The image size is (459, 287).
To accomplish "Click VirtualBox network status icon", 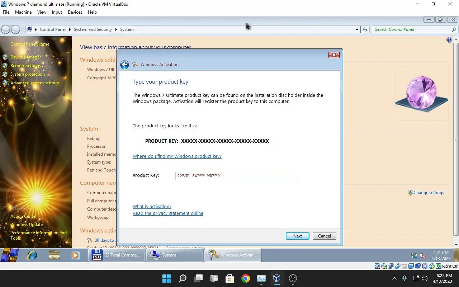I will tap(391, 266).
